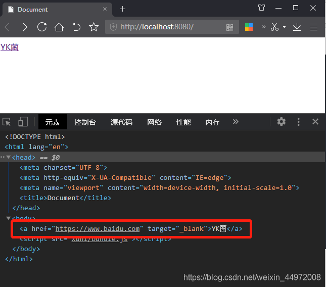Image resolution: width=326 pixels, height=287 pixels.
Task: Show QR code for this page
Action: [x=230, y=27]
